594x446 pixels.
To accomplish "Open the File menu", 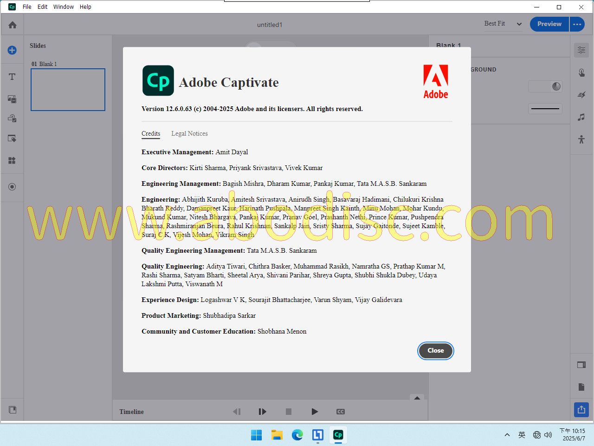I will (x=27, y=7).
